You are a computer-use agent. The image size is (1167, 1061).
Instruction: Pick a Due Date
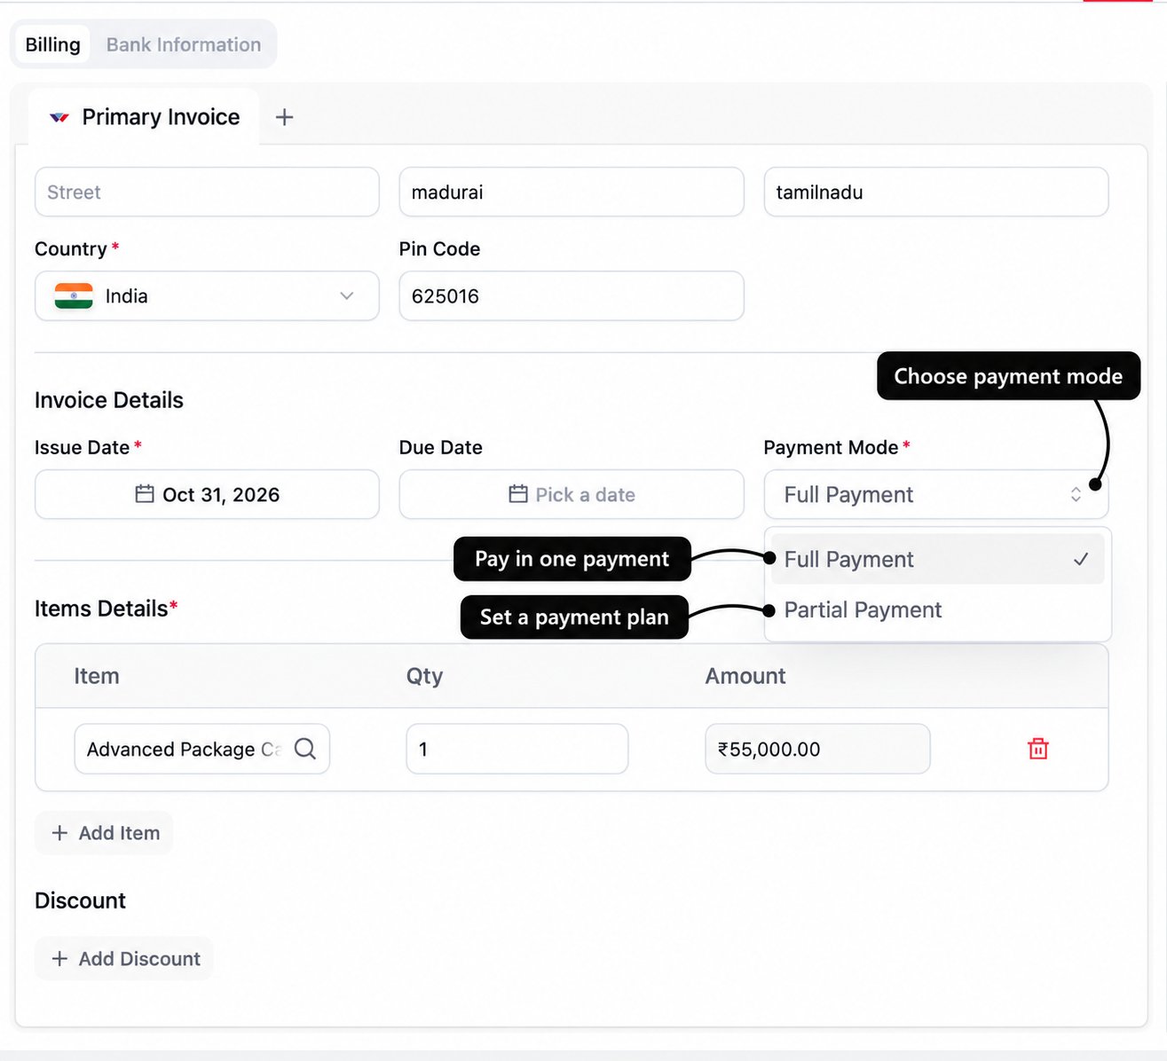(x=572, y=494)
